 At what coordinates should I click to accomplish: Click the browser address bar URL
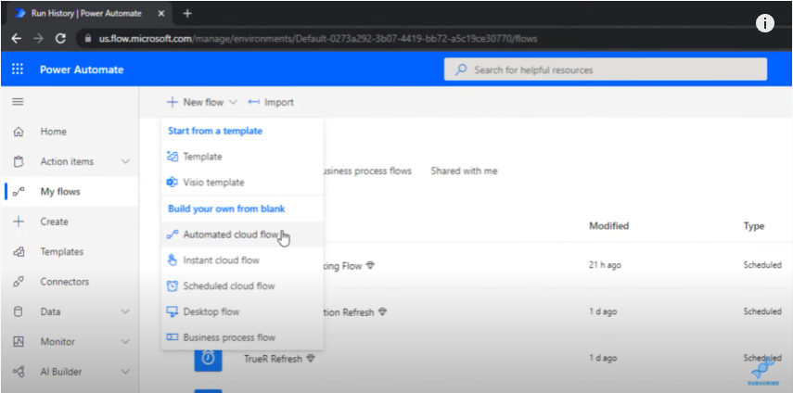[318, 38]
